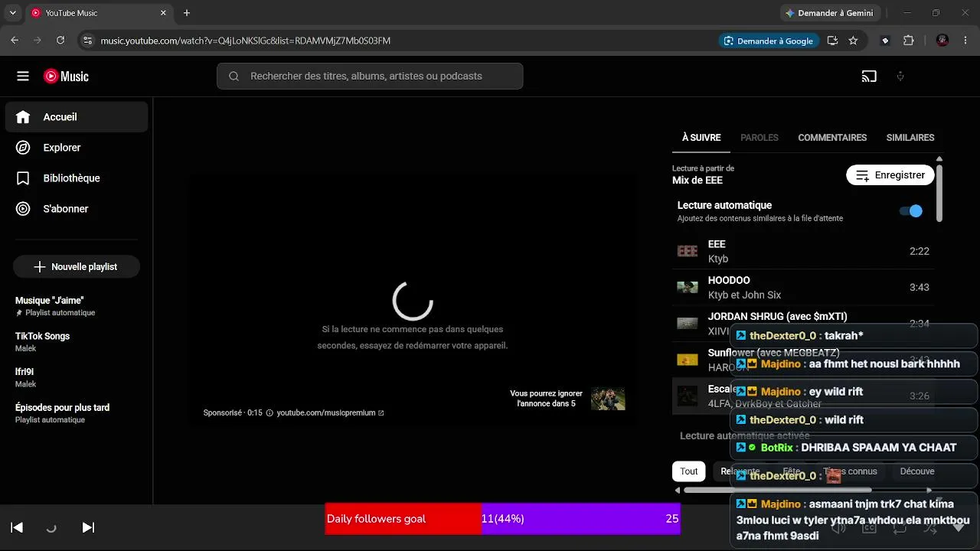This screenshot has height=551, width=980.
Task: Click the Cast to device icon
Action: coord(869,77)
